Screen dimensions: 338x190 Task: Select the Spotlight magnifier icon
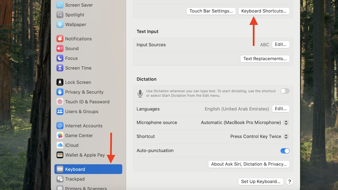pyautogui.click(x=60, y=15)
